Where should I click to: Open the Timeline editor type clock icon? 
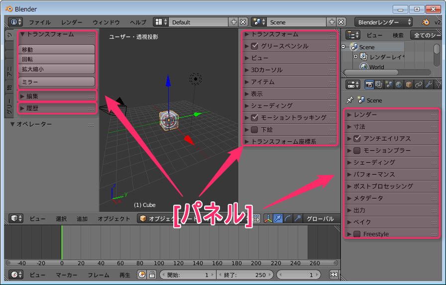[16, 275]
